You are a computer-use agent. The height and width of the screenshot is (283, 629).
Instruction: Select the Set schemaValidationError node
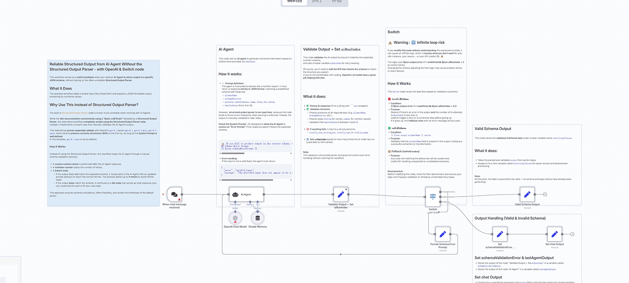[500, 234]
